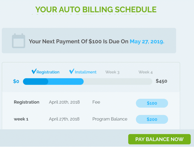Click the $100 registration fee badge
194x147 pixels.
click(152, 103)
